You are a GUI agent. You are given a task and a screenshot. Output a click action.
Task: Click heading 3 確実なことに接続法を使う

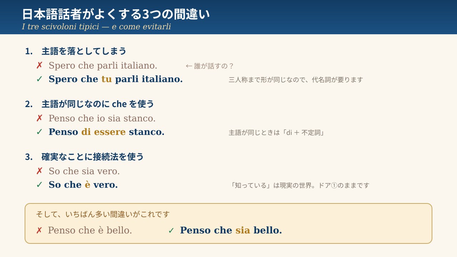click(84, 157)
